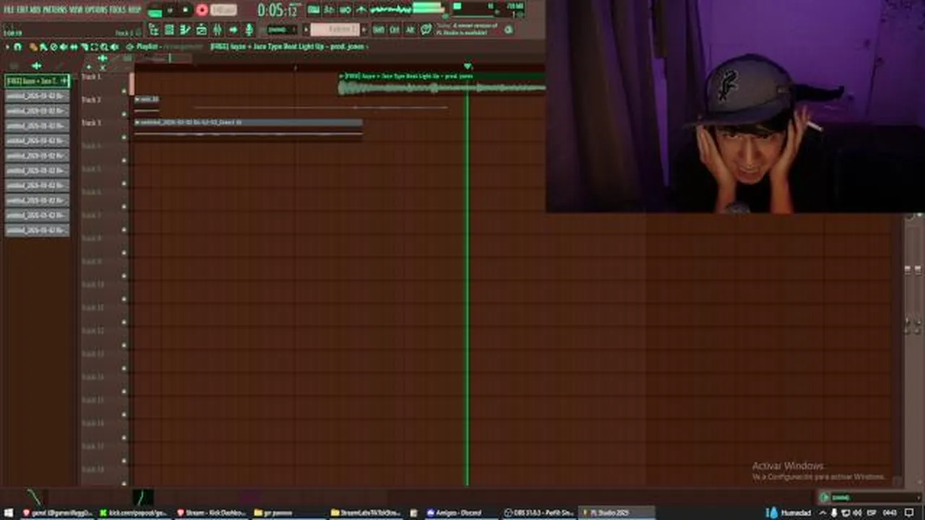Click the Humedad weather tray widget
925x520 pixels.
tap(790, 512)
